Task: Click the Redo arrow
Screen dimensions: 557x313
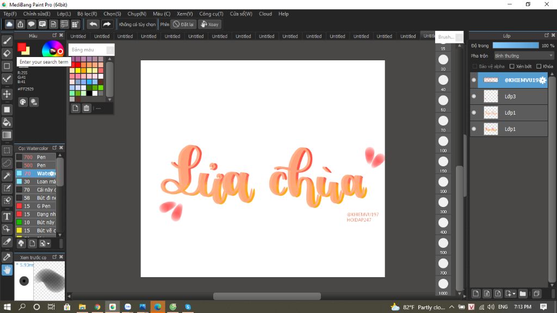Action: [107, 24]
